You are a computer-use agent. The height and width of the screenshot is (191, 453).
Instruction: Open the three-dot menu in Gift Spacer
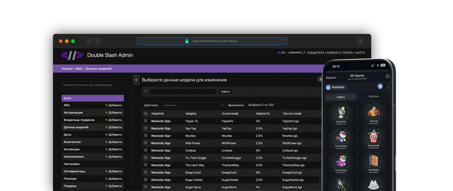coord(387,76)
